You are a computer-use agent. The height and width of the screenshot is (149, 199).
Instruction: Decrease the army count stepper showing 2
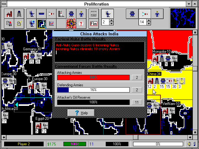pos(111,24)
